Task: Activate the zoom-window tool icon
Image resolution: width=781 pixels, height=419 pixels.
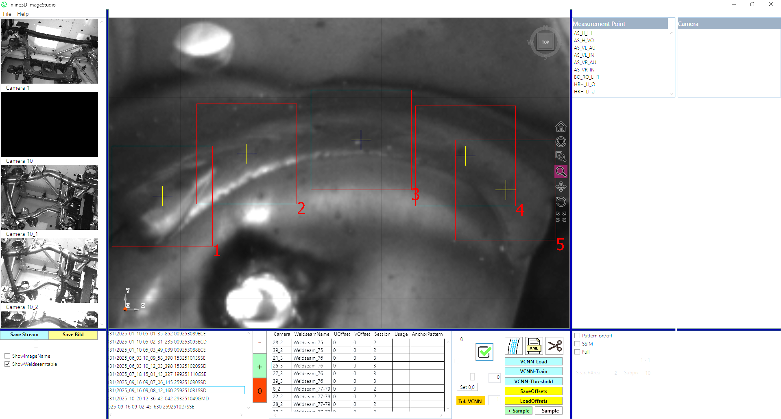Action: coord(561,157)
